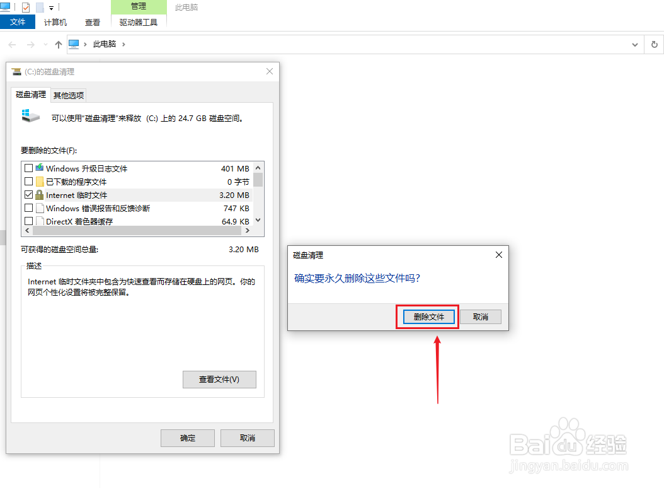Click the properties icon on the quick access toolbar
Image resolution: width=664 pixels, height=488 pixels.
26,7
